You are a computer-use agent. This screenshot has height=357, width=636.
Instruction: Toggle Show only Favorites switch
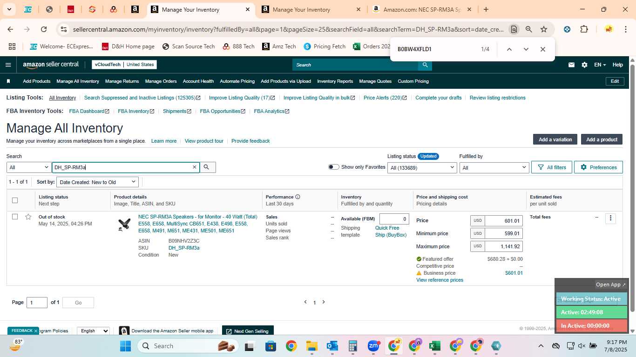point(333,167)
